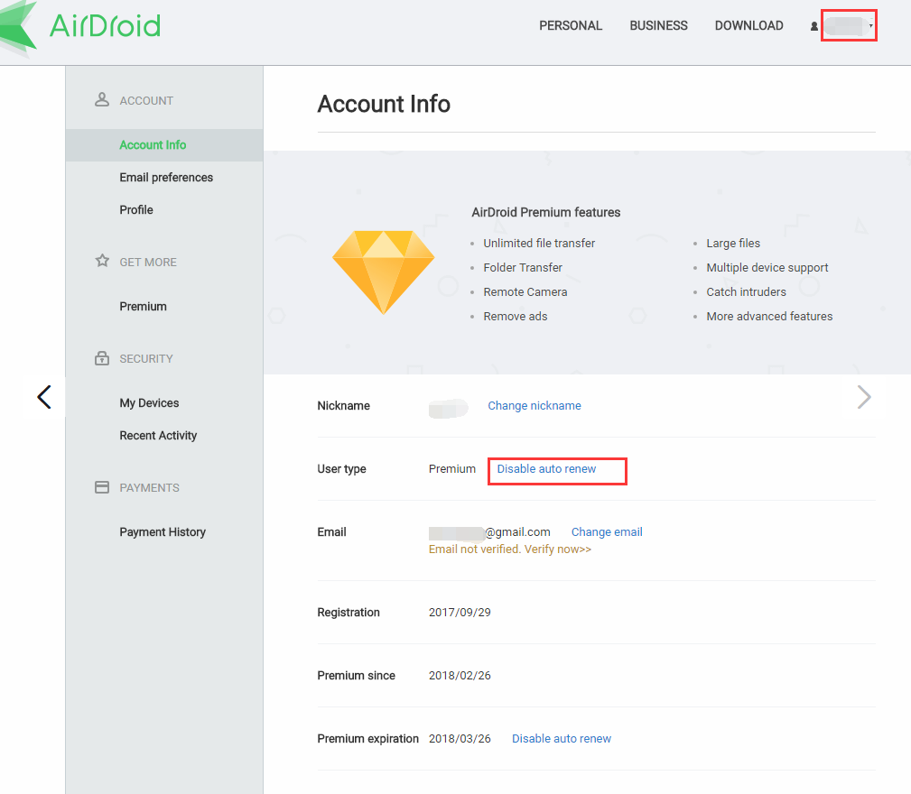Open the PERSONAL menu
This screenshot has width=911, height=794.
pos(571,25)
